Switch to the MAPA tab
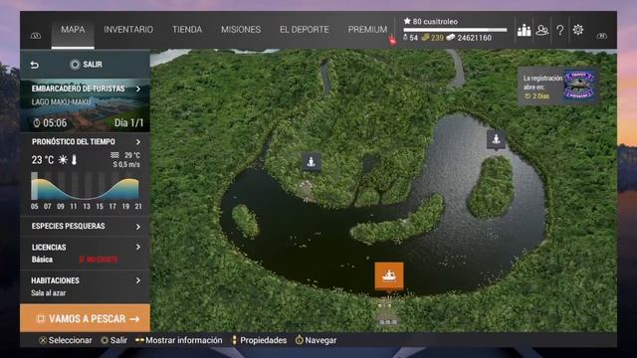Screen dimensions: 637x358 (x=73, y=30)
